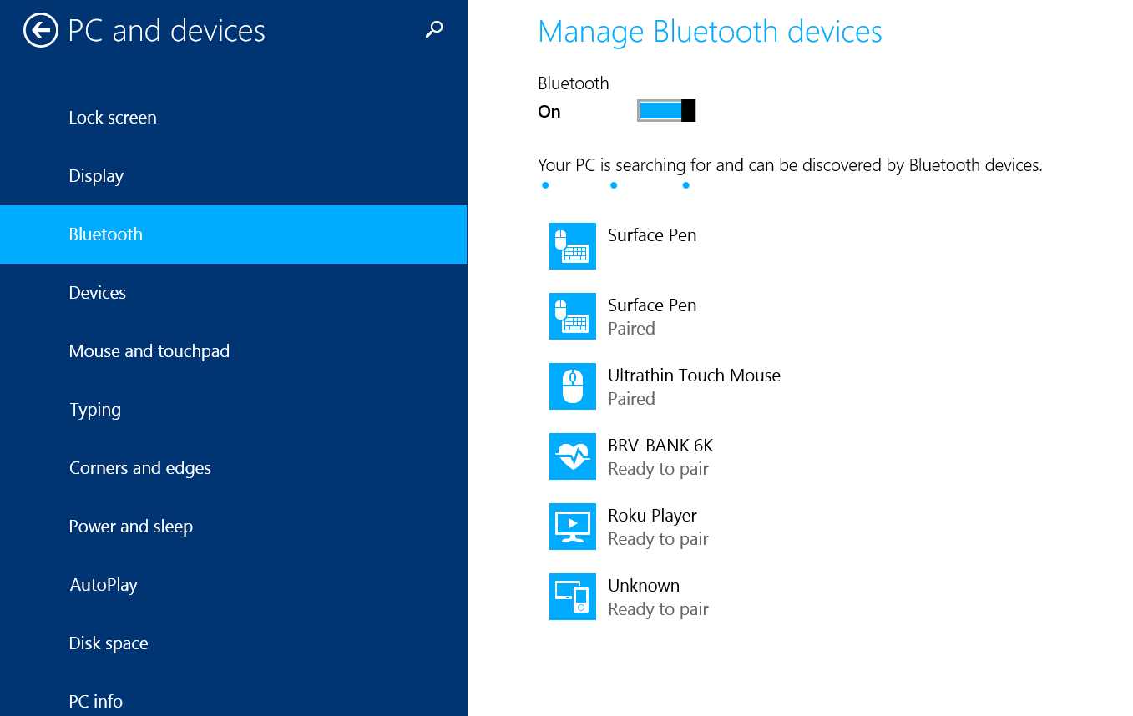Click Ready to pair under BRV-BANK 6K
The image size is (1133, 716).
(658, 469)
